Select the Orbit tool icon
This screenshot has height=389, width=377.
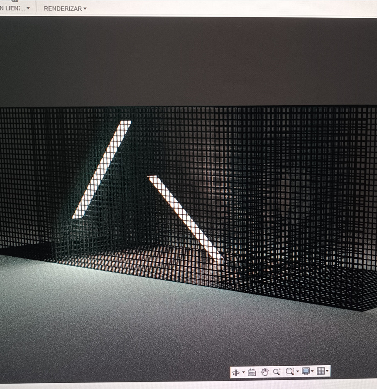point(236,372)
